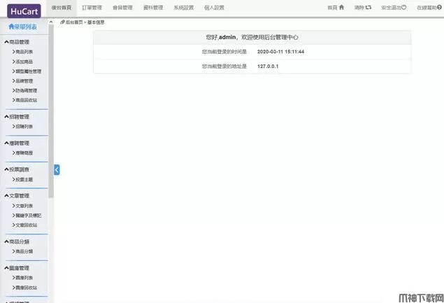Open the 訂單管理 top menu
This screenshot has width=444, height=303.
(92, 8)
